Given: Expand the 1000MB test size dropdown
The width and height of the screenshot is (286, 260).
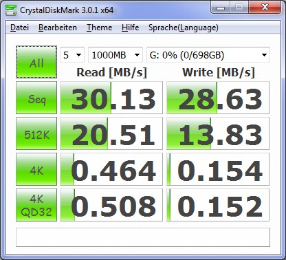Looking at the screenshot, I should click(x=115, y=55).
